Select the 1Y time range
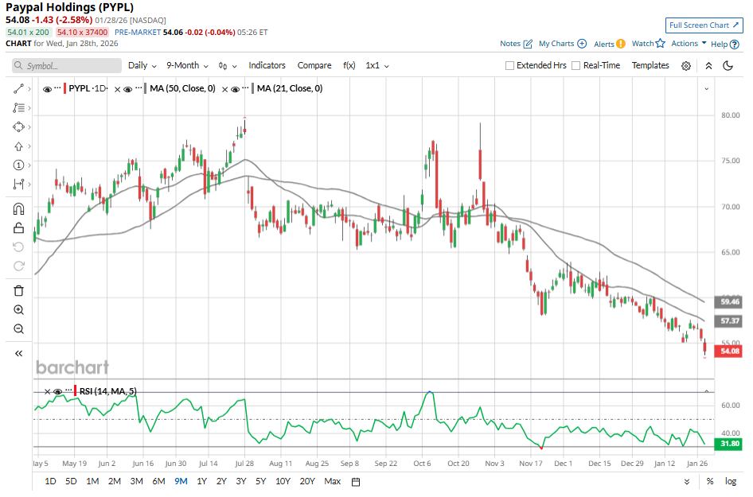753x497 pixels. [201, 481]
